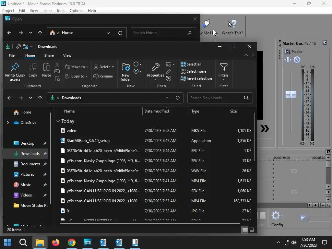Click the double-arrow expand icon in Movie Studio
Screen dimensions: 332x249
click(265, 128)
